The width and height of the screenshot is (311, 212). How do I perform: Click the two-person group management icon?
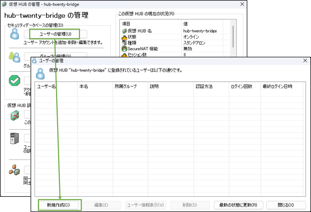[x=15, y=58]
